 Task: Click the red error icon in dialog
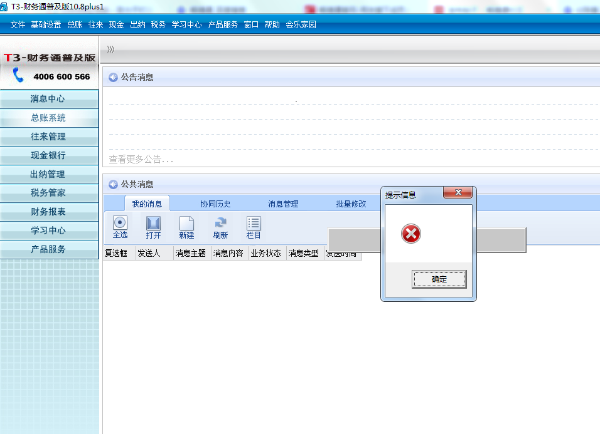411,234
